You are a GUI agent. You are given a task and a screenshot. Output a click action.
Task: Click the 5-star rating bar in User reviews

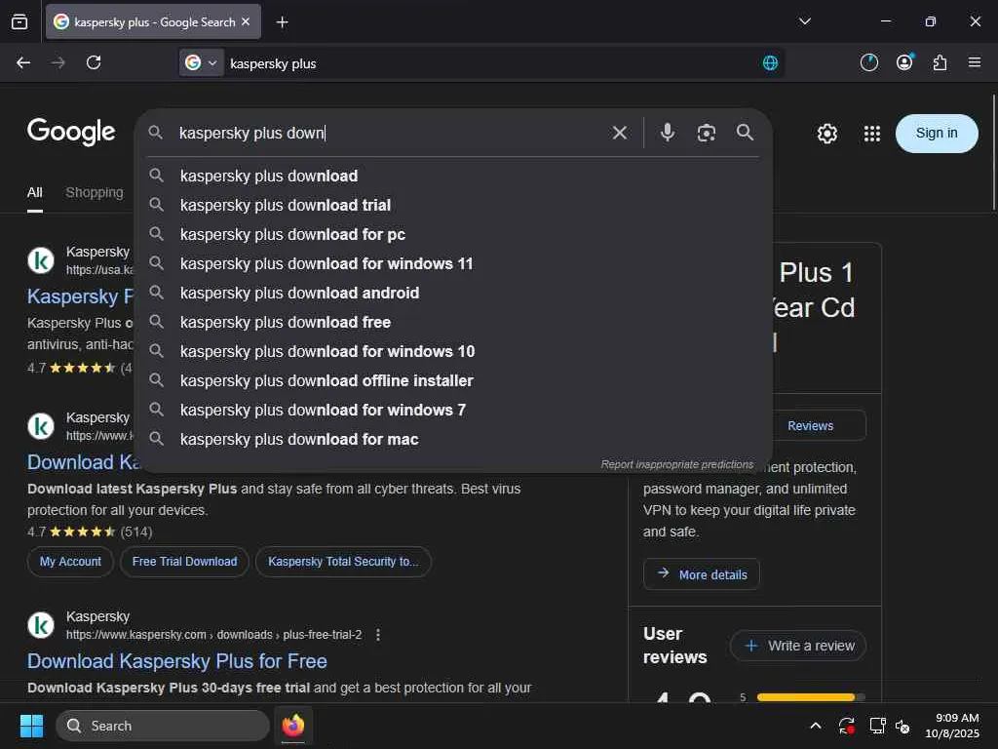(x=811, y=697)
